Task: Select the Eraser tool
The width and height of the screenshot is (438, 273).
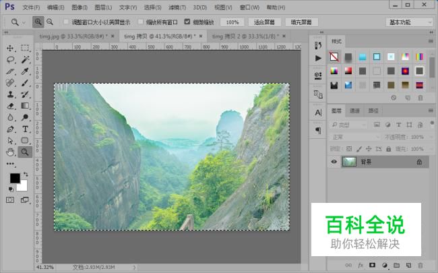Action: tap(10, 106)
